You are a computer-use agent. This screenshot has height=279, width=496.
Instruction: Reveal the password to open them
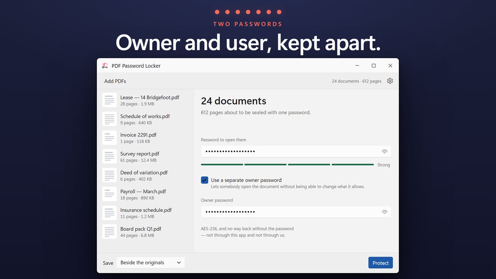pos(384,152)
